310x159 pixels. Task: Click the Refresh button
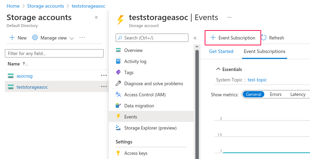[273, 37]
